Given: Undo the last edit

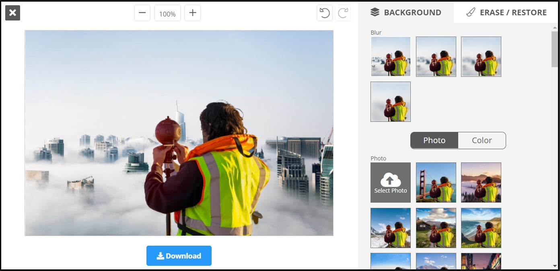Looking at the screenshot, I should click(325, 13).
